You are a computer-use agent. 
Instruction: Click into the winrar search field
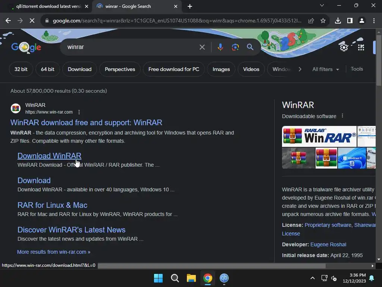pos(132,47)
